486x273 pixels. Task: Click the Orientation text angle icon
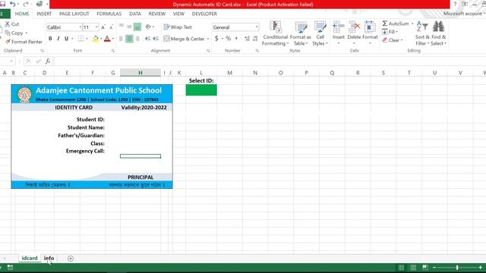(x=149, y=27)
